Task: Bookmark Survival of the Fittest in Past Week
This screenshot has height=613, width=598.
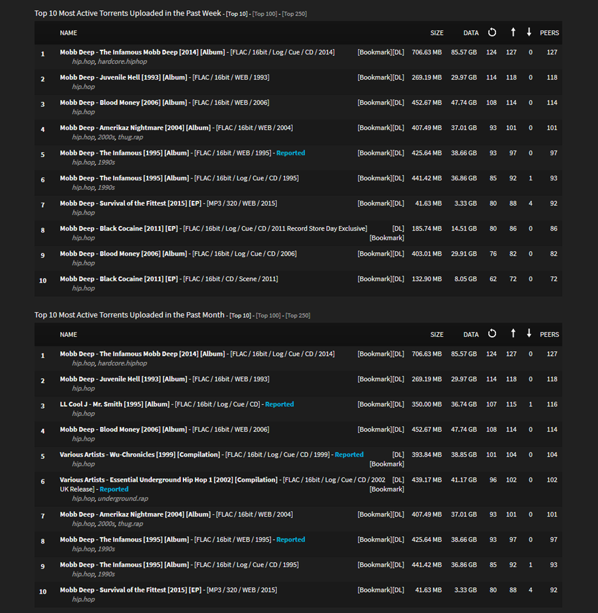Action: [x=374, y=203]
